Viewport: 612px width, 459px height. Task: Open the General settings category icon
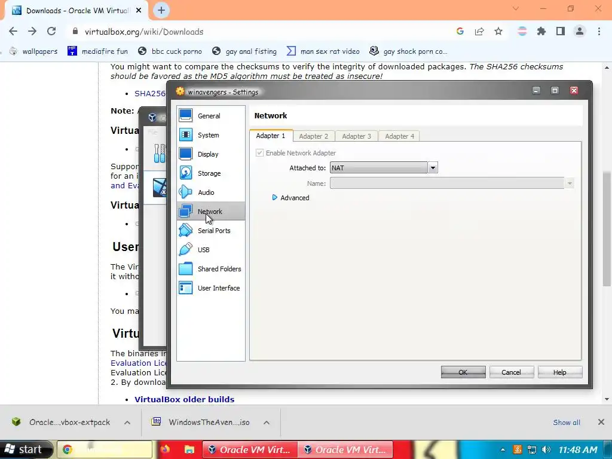point(185,115)
